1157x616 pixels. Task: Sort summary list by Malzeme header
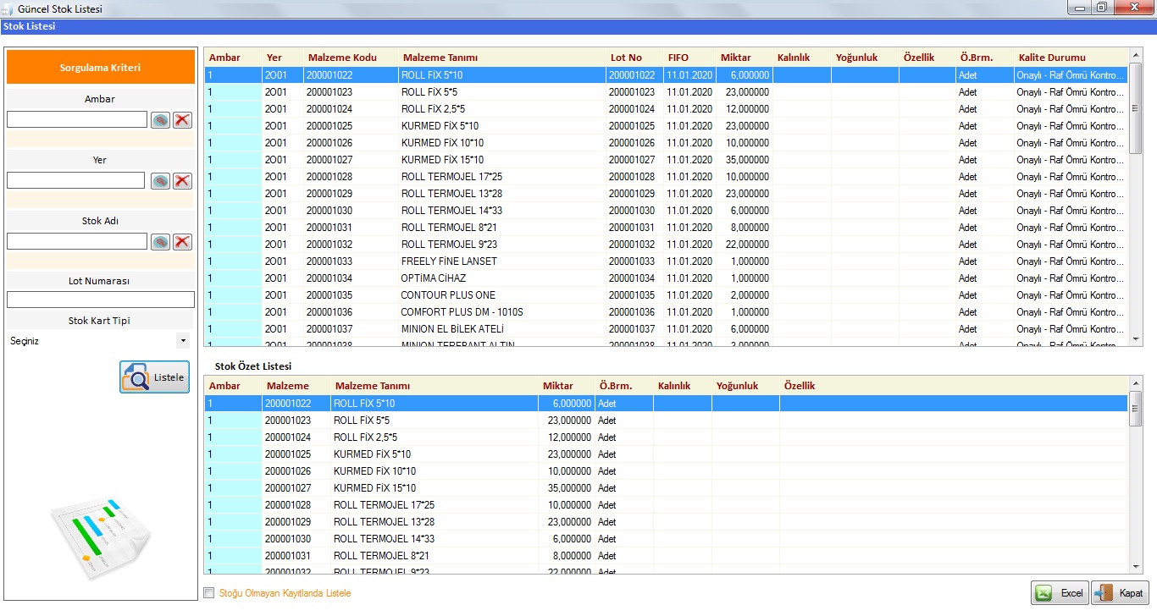tap(288, 386)
